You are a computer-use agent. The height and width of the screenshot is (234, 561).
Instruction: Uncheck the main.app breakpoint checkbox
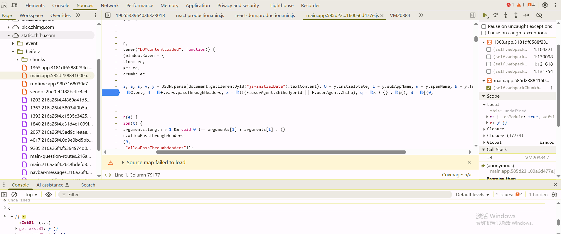pyautogui.click(x=489, y=88)
